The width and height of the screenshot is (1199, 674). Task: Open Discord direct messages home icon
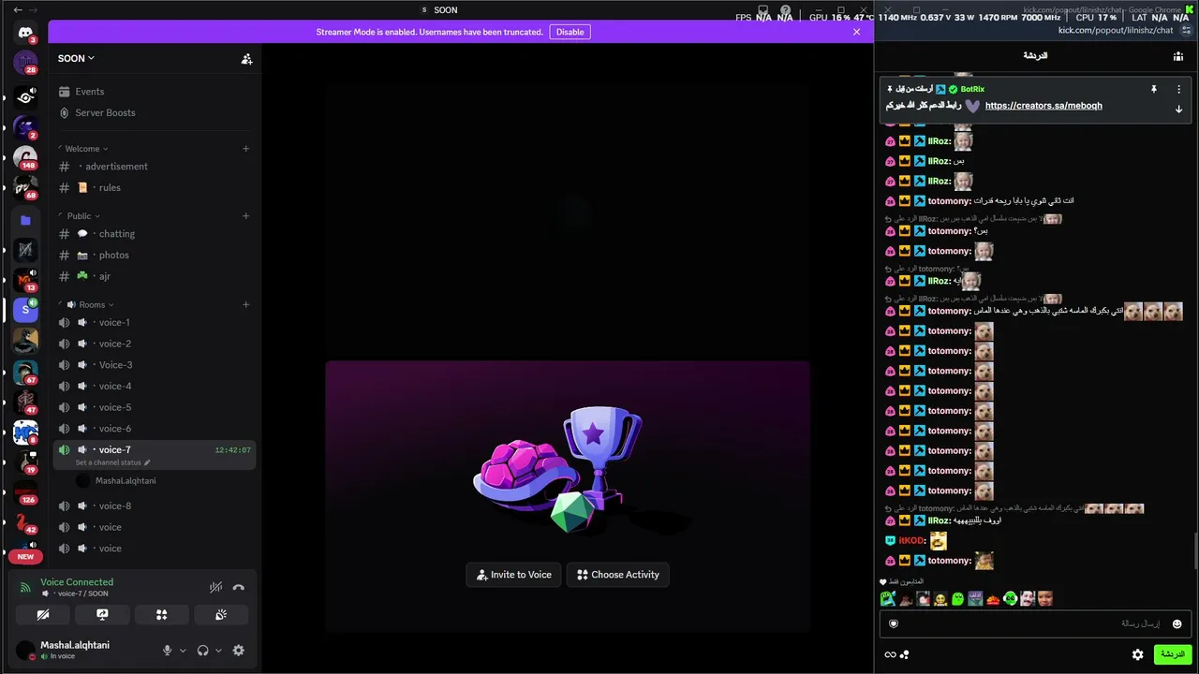(x=25, y=33)
